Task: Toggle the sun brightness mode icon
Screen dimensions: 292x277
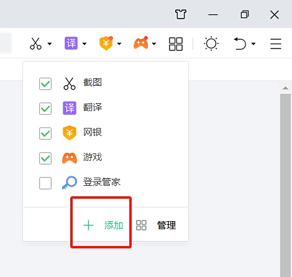Action: coord(211,43)
